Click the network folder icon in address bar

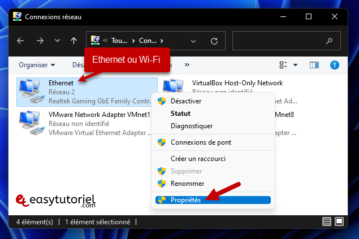95,41
